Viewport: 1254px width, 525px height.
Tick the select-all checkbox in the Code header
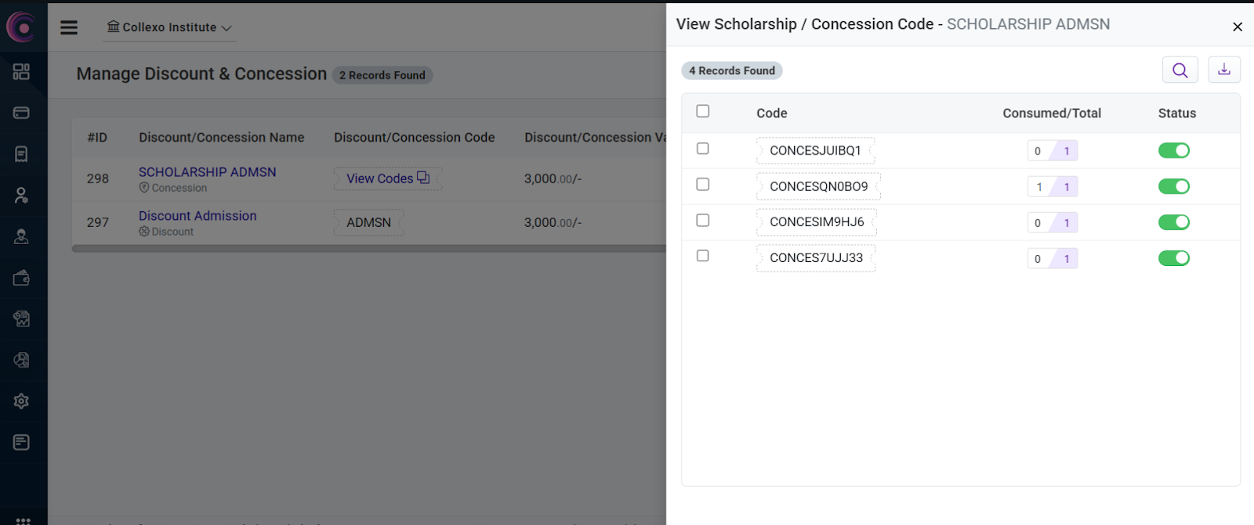coord(703,111)
